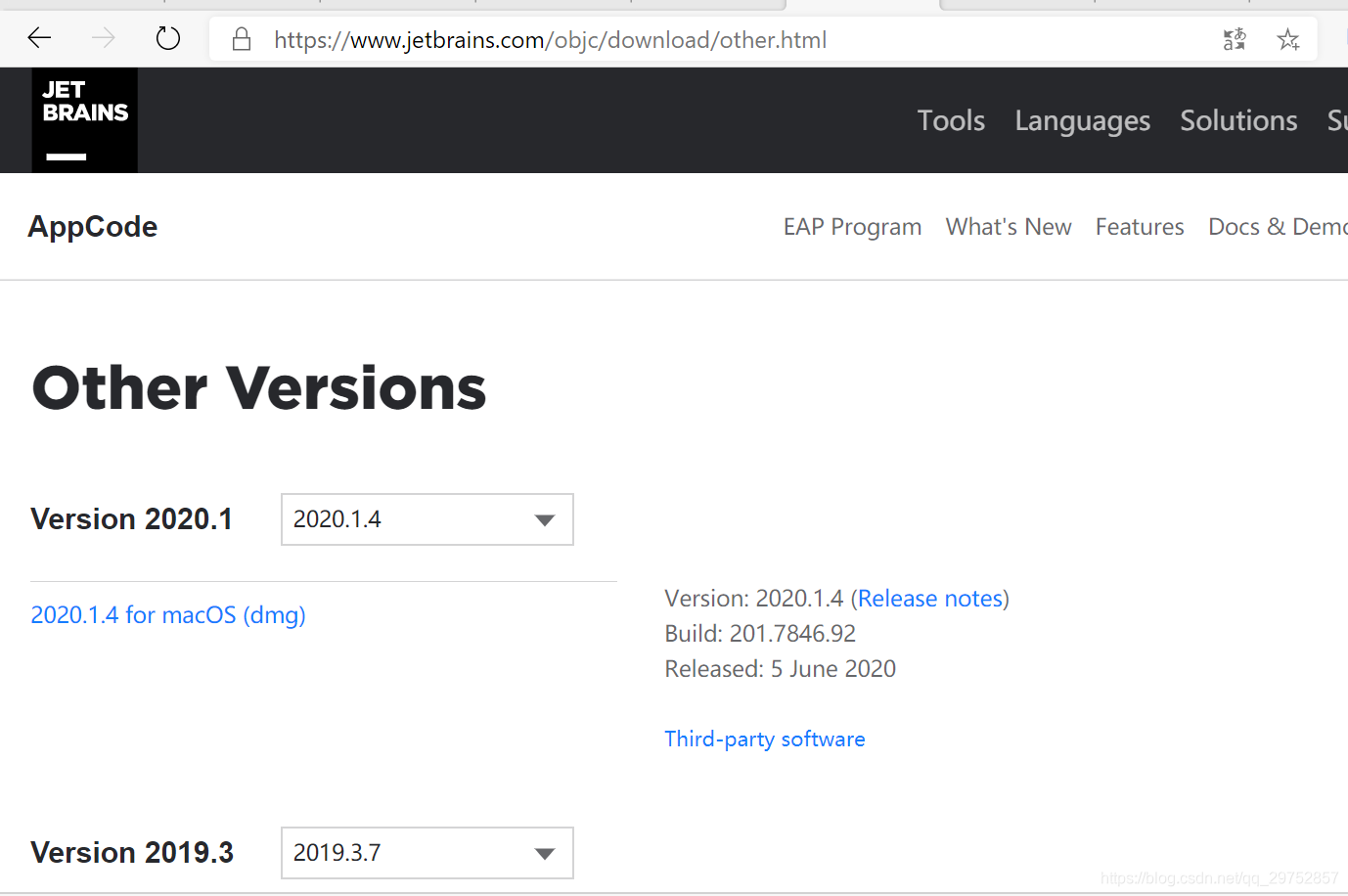Click the Released: 5 June 2020 text
Screen dimensions: 1348x896
pyautogui.click(x=781, y=669)
